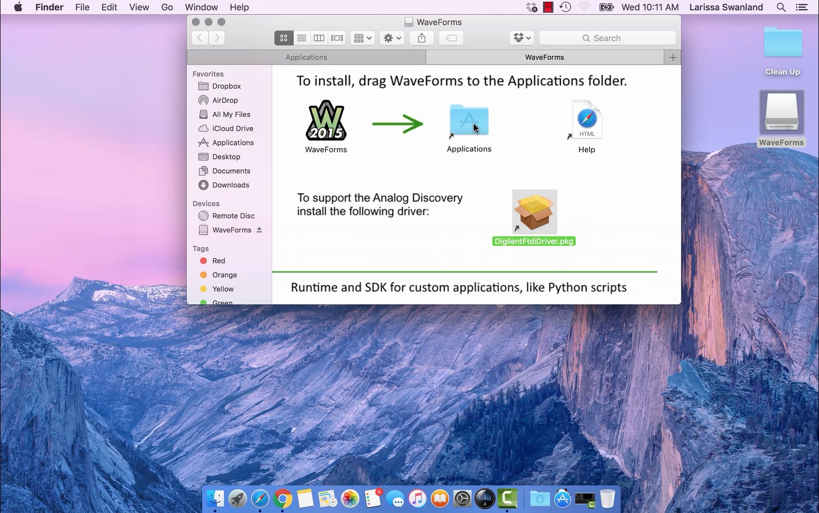Select the Yellow tag

223,289
